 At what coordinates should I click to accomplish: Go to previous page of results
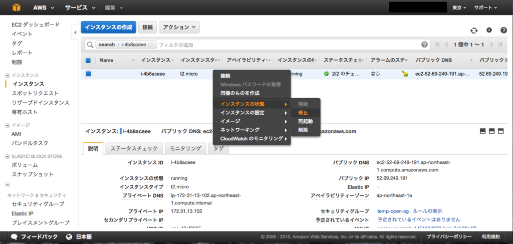click(446, 45)
